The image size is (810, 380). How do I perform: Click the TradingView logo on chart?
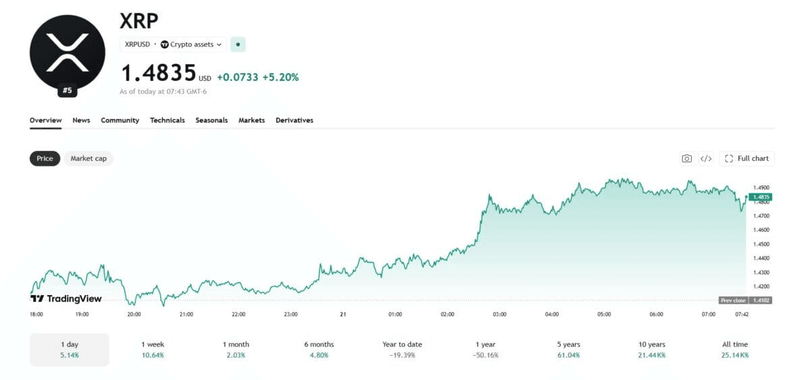66,298
